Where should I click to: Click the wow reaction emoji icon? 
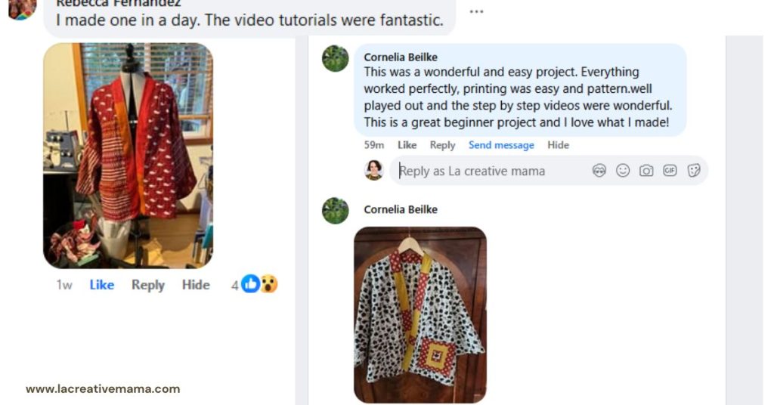coord(269,284)
